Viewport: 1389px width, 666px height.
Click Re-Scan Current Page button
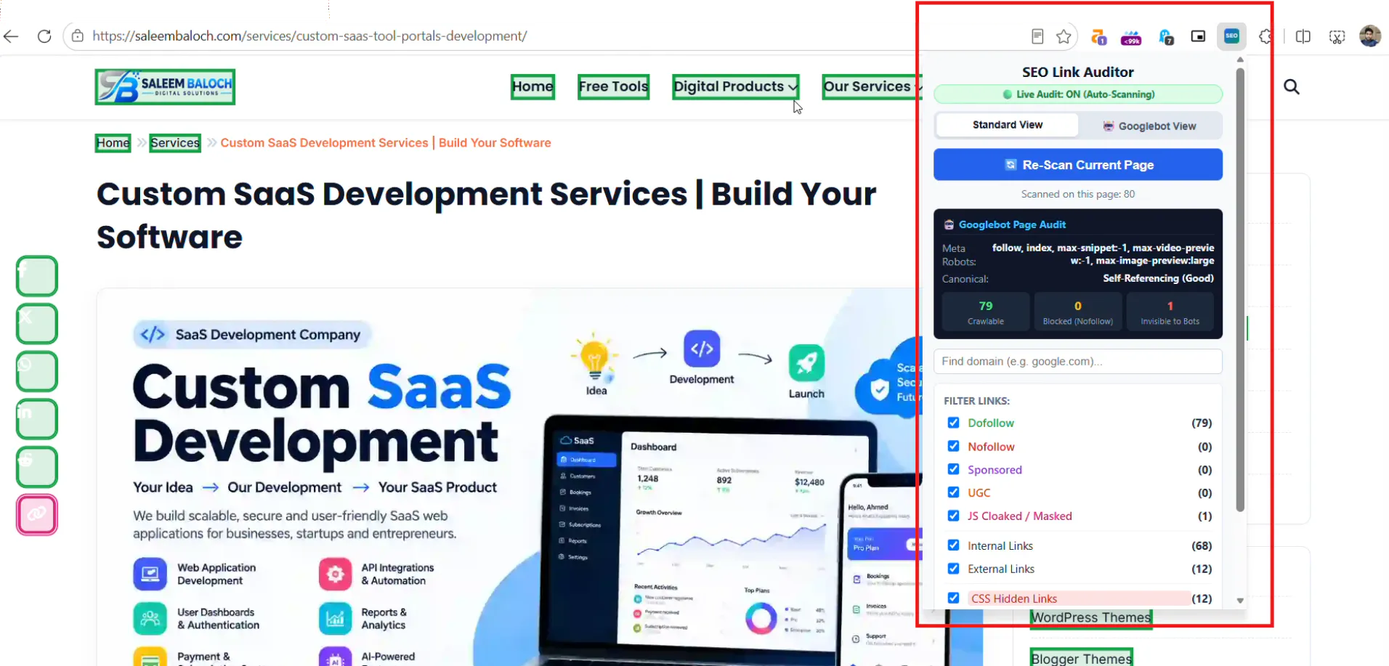coord(1078,165)
